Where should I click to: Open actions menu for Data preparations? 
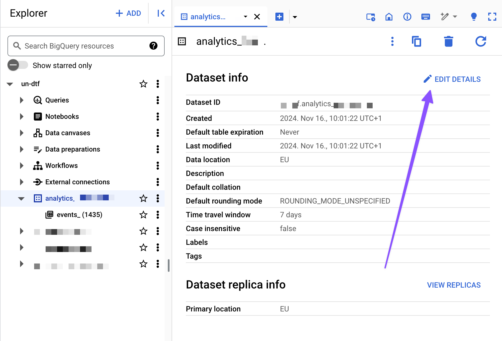pyautogui.click(x=158, y=149)
